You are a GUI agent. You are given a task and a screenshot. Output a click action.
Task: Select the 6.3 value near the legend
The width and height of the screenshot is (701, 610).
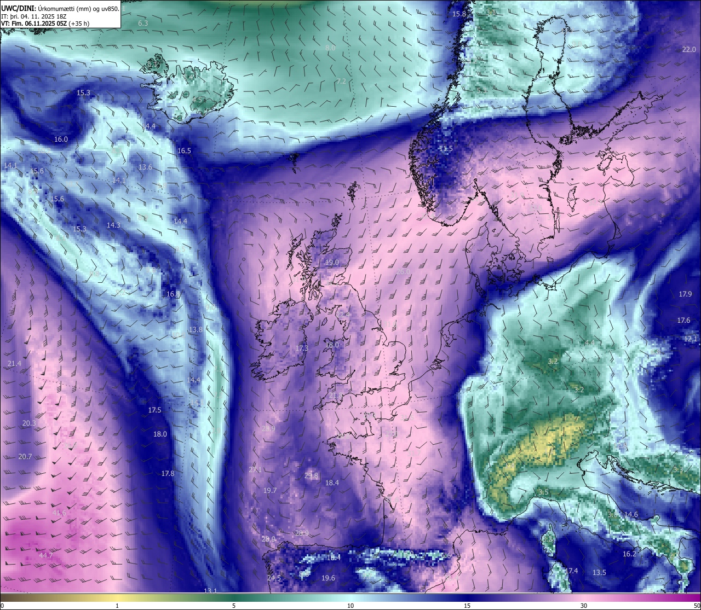click(x=143, y=23)
